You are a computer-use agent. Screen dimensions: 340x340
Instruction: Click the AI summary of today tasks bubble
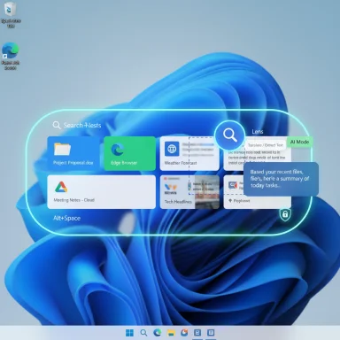tap(281, 179)
